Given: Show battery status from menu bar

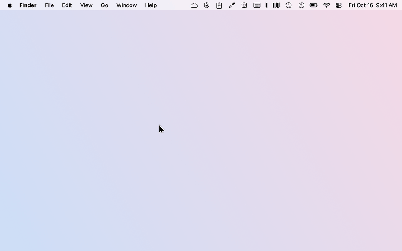Looking at the screenshot, I should (314, 5).
